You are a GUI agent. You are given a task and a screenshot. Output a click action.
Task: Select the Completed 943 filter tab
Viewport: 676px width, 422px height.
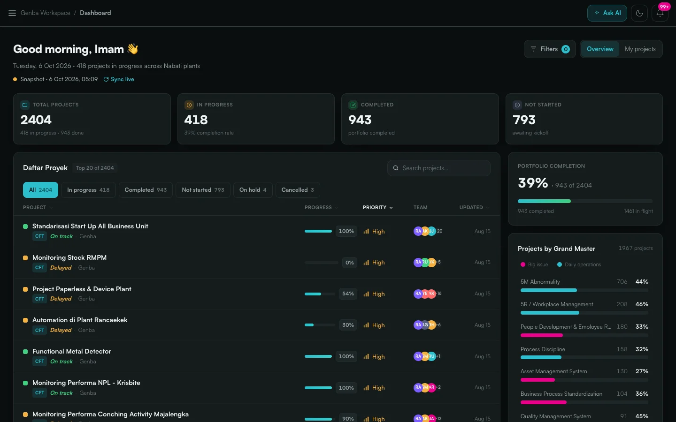(146, 190)
